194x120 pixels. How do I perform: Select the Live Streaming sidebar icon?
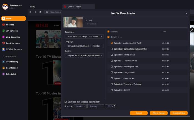click(4, 37)
